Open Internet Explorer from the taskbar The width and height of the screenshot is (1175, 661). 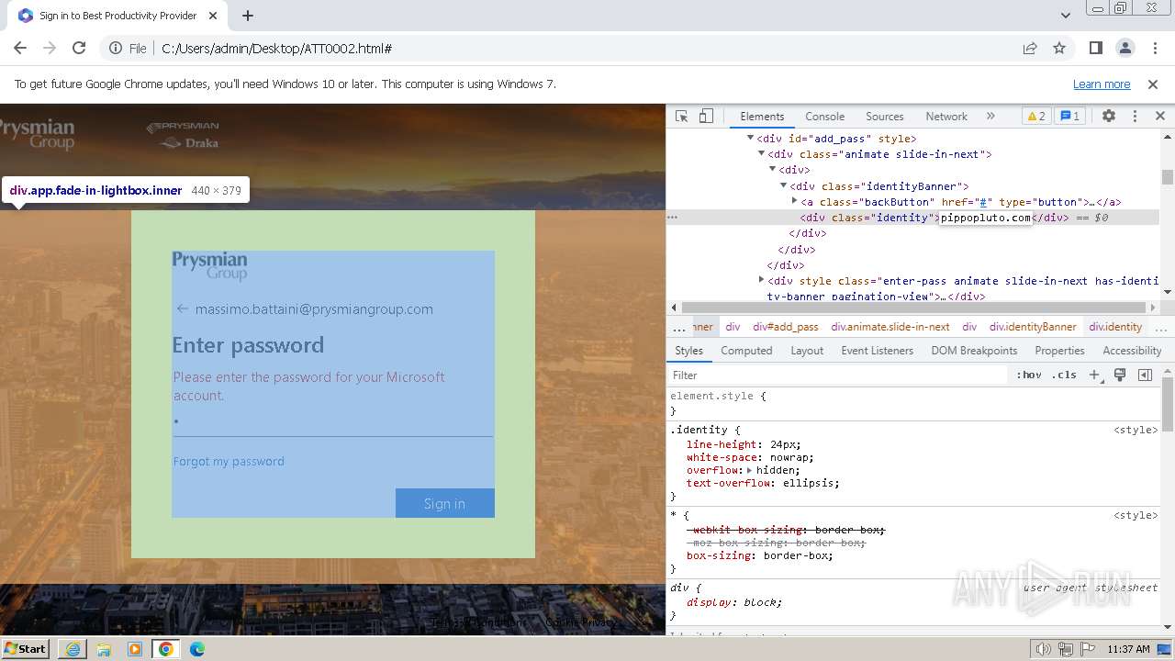tap(73, 649)
